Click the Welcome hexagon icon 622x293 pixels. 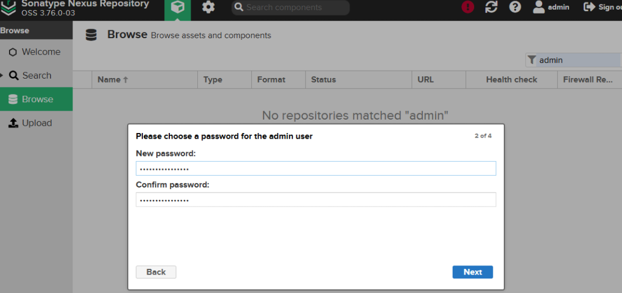13,52
